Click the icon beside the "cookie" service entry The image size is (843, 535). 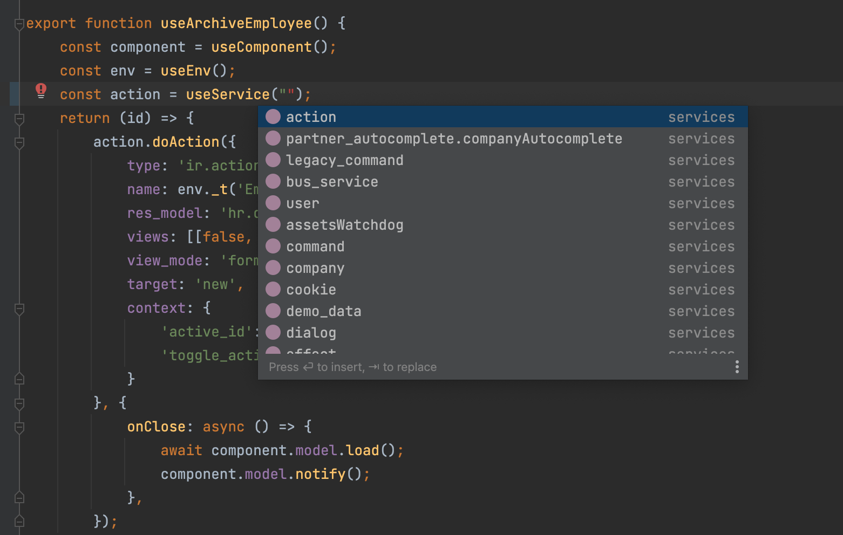coord(273,289)
